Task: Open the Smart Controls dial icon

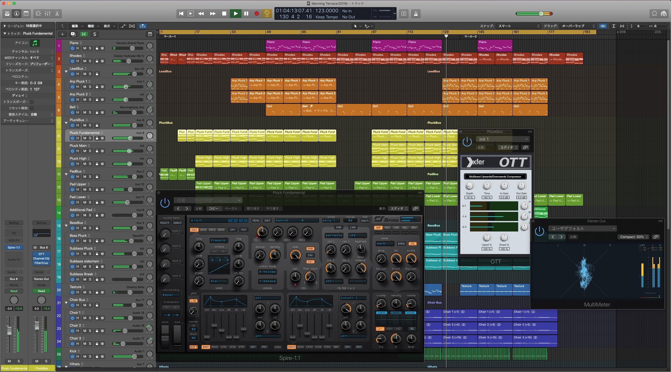Action: click(x=38, y=14)
